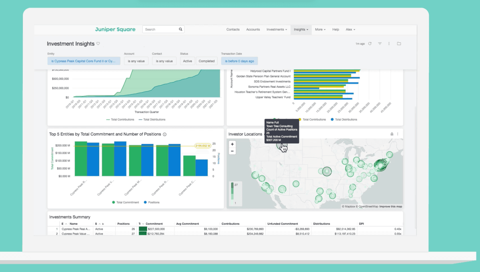Open the Alex user menu
Screen dimensions: 480x272
click(350, 30)
